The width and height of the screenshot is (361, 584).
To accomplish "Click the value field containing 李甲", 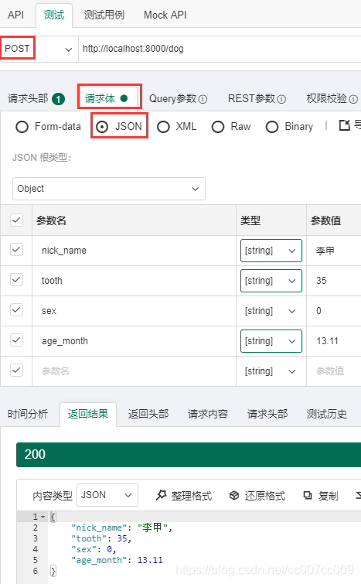I will pyautogui.click(x=334, y=251).
